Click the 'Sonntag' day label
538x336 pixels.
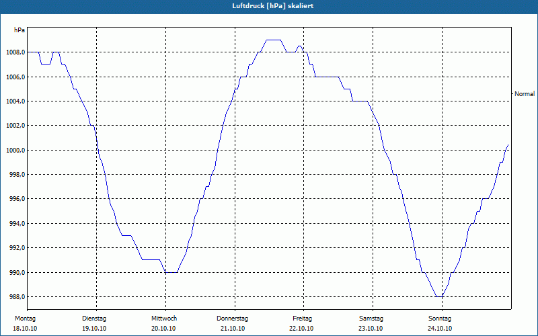pos(440,319)
